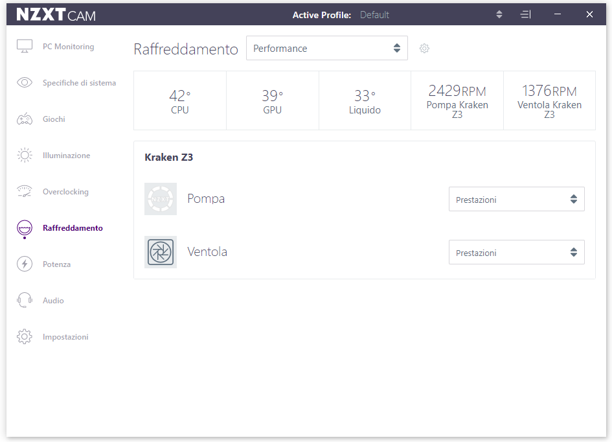Open the Illuminazione section

(x=66, y=156)
